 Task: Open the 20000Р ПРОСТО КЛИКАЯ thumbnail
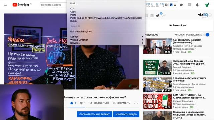157,101
